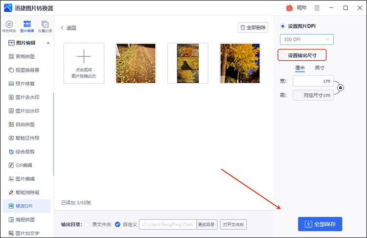The width and height of the screenshot is (367, 238).
Task: Select 原文件夹 output radio button
Action: 87,224
